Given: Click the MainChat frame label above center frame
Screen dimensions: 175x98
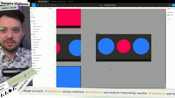Looking at the screenshot, I should coord(98,33).
